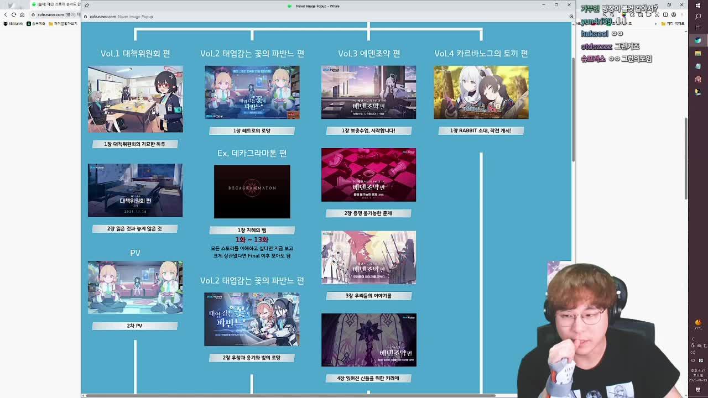This screenshot has width=708, height=398.
Task: Select the background browser tab titled 메인 스토리 순서도
Action: [56, 4]
